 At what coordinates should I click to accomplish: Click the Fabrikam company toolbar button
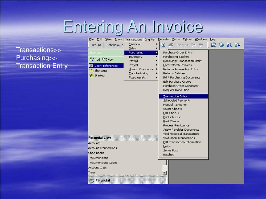pos(115,45)
